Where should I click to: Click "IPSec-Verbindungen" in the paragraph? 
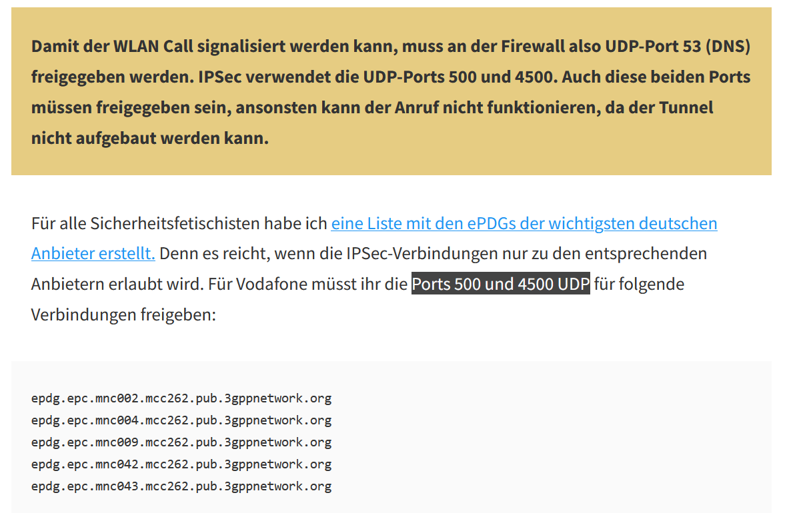pyautogui.click(x=422, y=253)
